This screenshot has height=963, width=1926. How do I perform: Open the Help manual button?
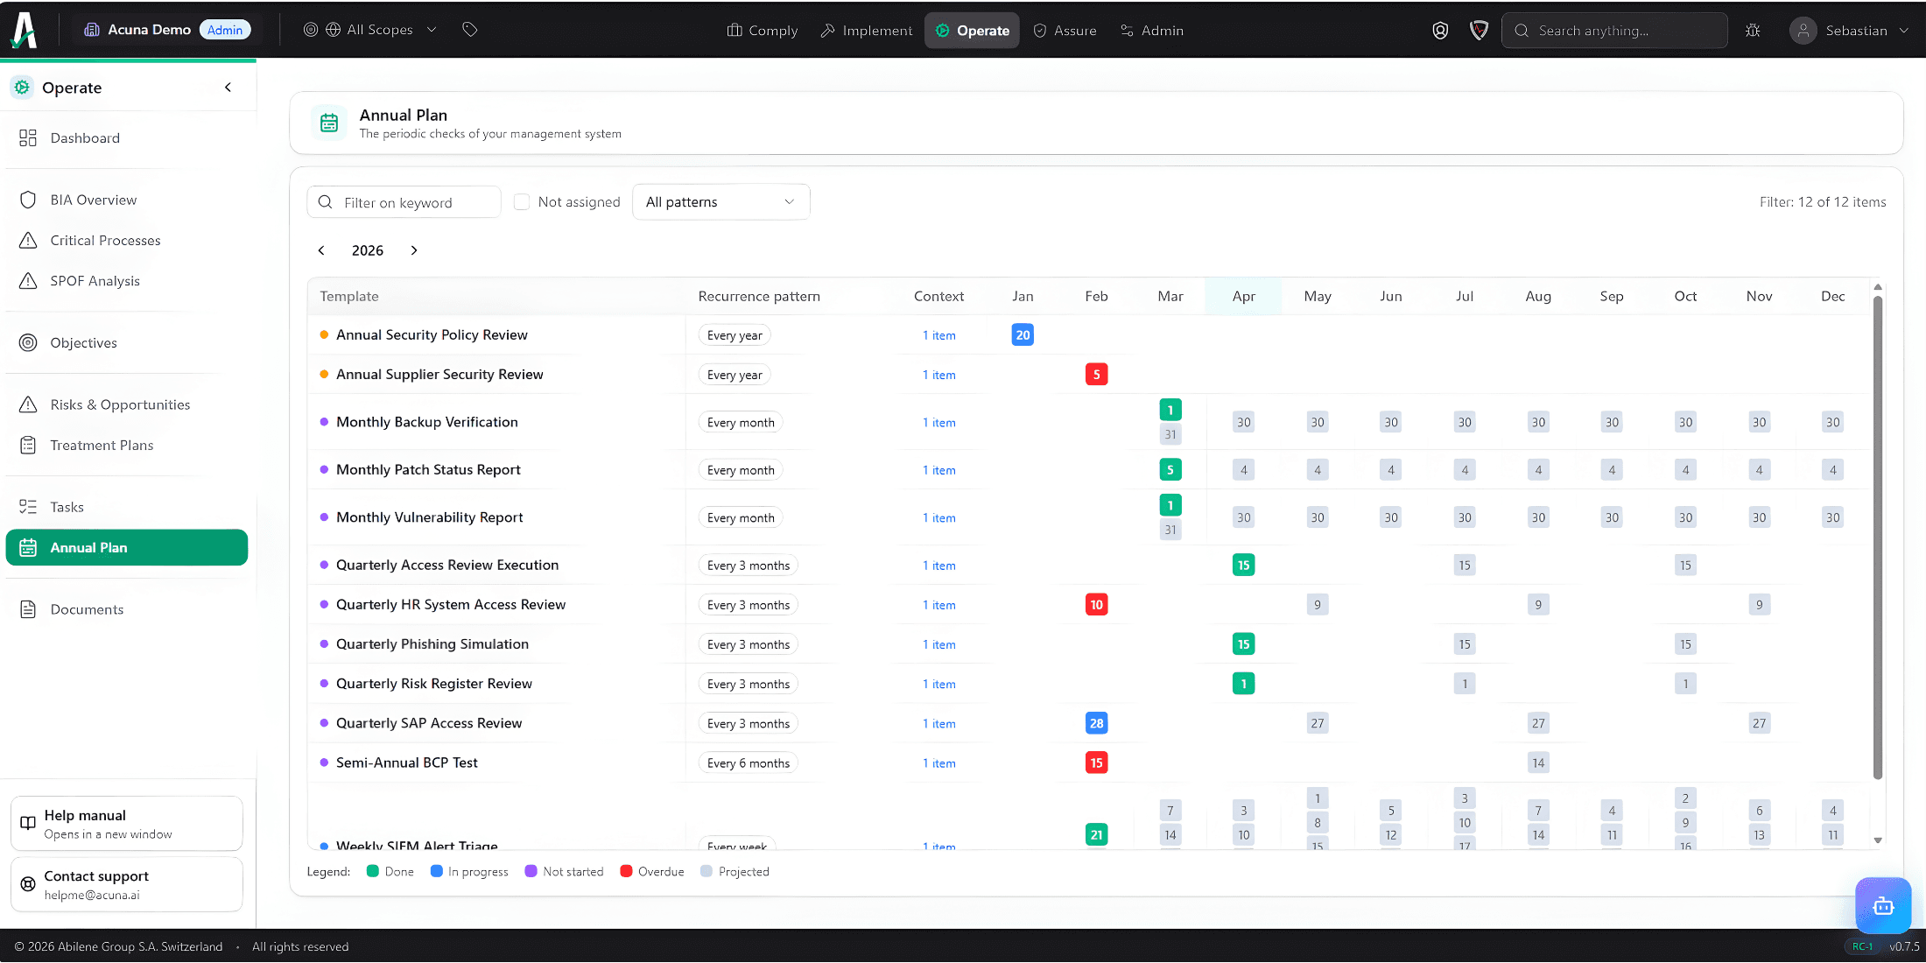126,824
